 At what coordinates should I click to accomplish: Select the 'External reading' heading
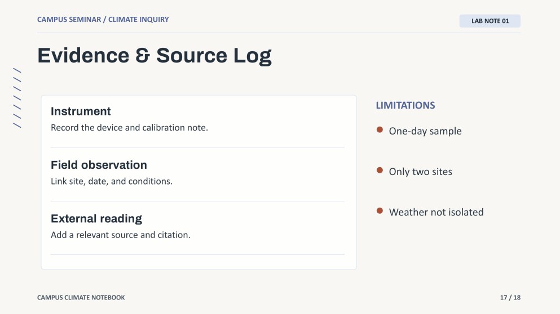click(x=96, y=218)
